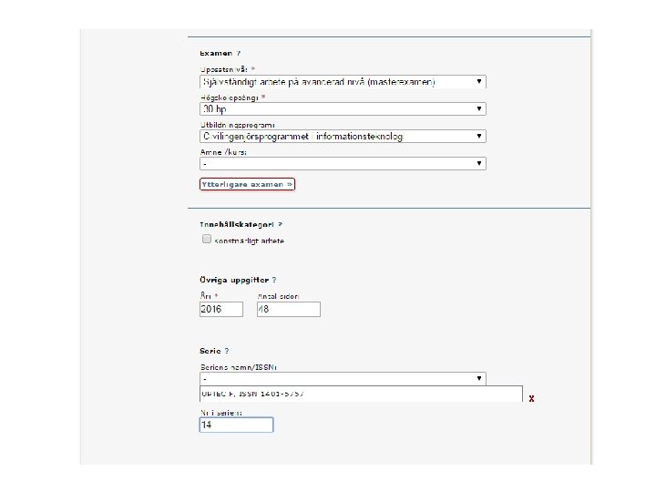
Task: Click the Examen section heading
Action: pyautogui.click(x=216, y=55)
